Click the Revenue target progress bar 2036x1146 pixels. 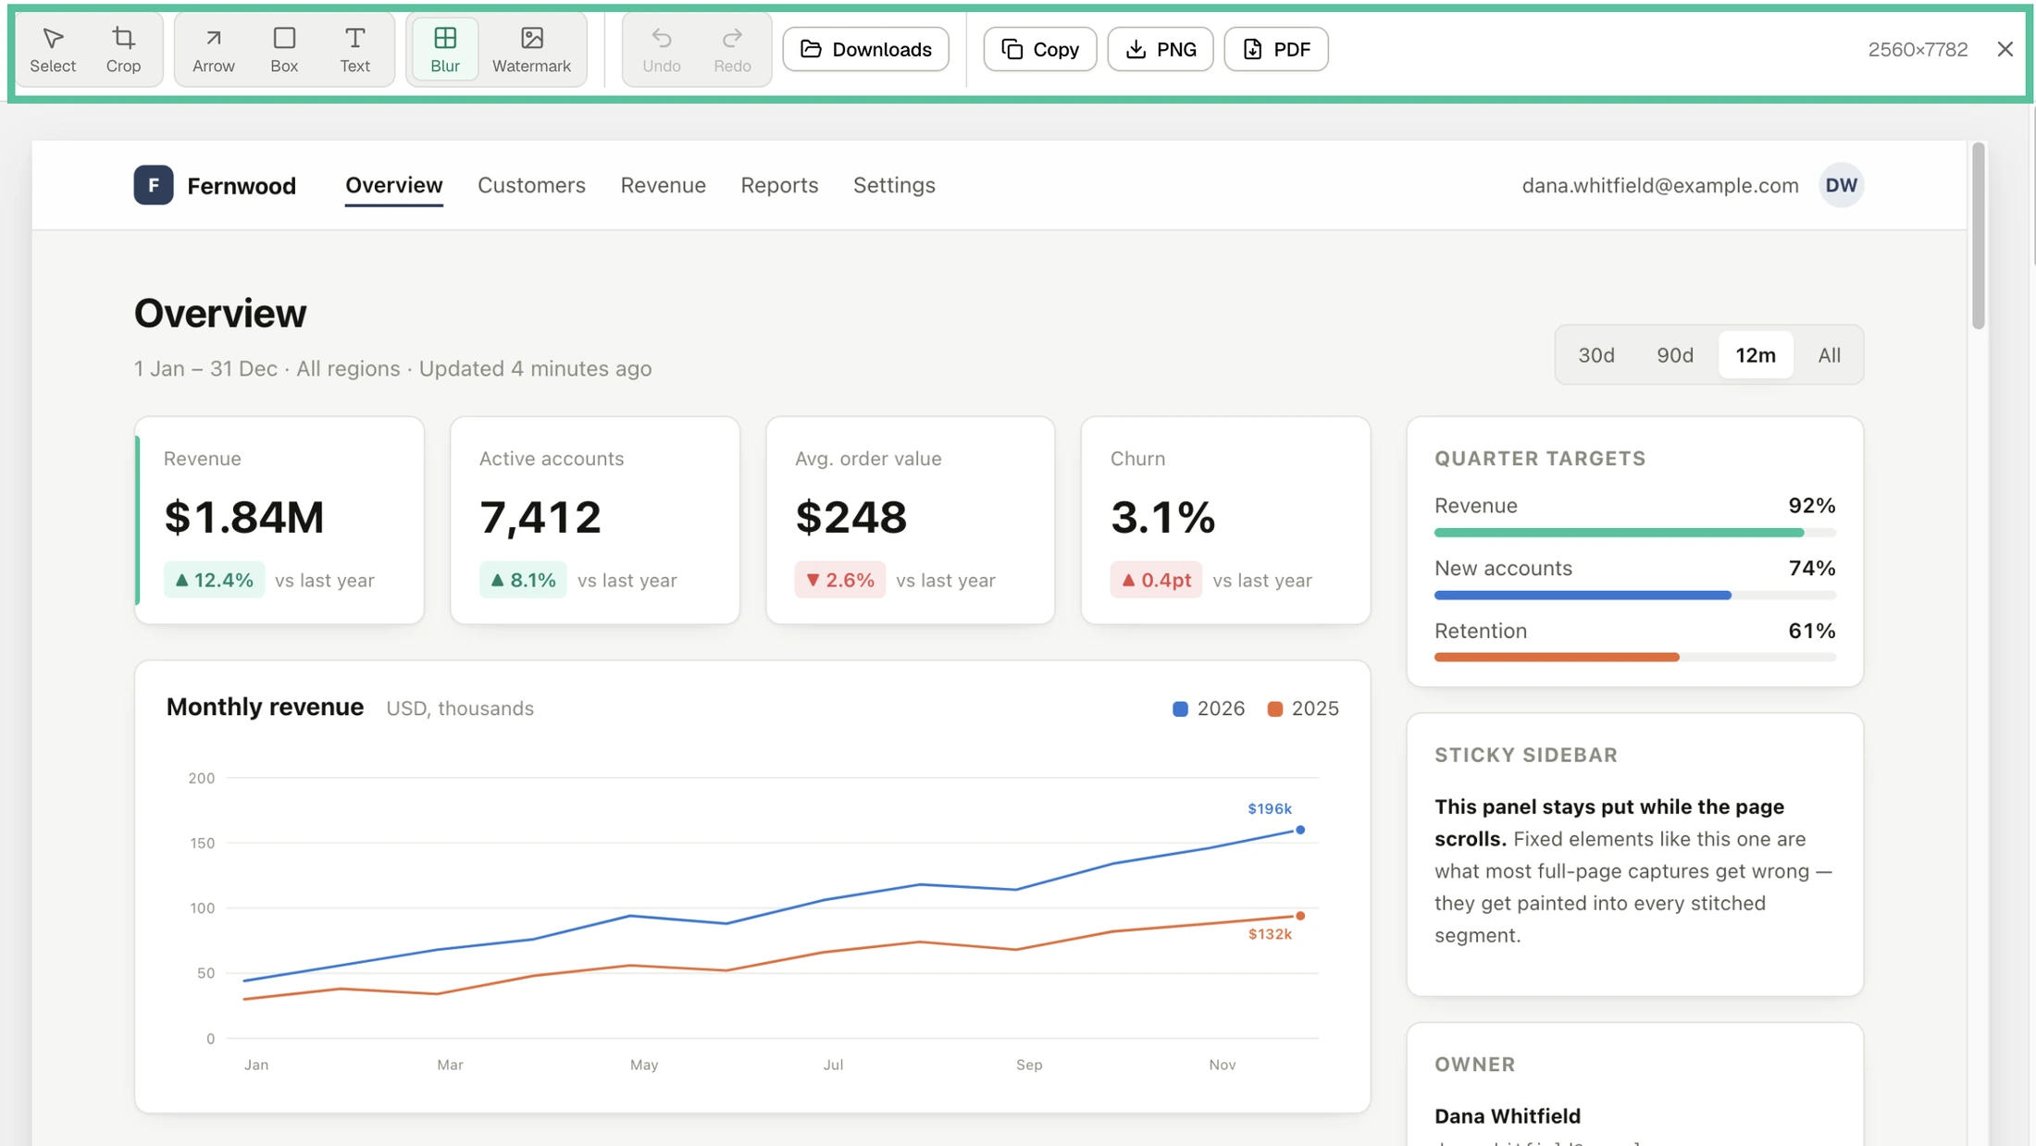[x=1634, y=533]
